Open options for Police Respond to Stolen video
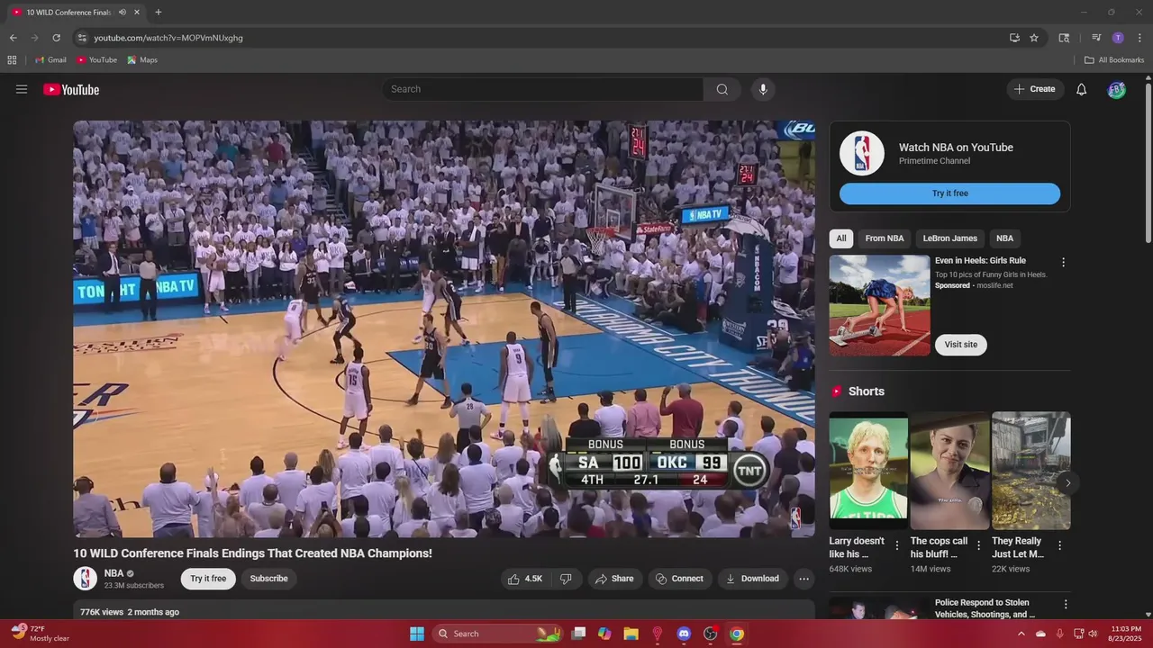 1066,605
